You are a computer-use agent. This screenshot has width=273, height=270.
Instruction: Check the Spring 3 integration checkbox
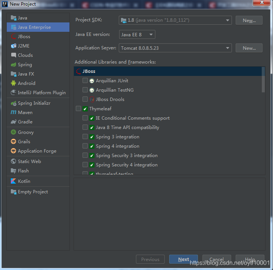pyautogui.click(x=85, y=136)
